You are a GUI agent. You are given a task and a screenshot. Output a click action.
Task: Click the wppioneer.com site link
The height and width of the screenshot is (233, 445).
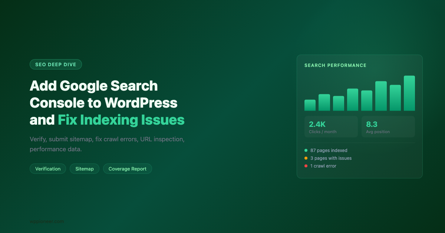pos(47,222)
